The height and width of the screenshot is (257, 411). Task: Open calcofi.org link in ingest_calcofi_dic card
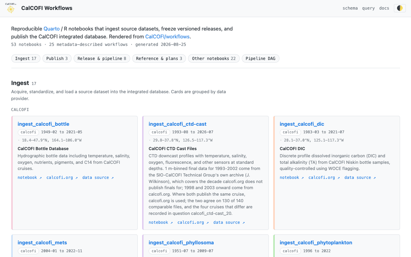click(324, 178)
